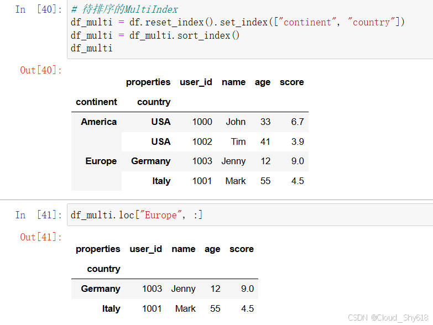The height and width of the screenshot is (325, 433).
Task: Click the 'Europe' index cell
Action: [x=101, y=161]
